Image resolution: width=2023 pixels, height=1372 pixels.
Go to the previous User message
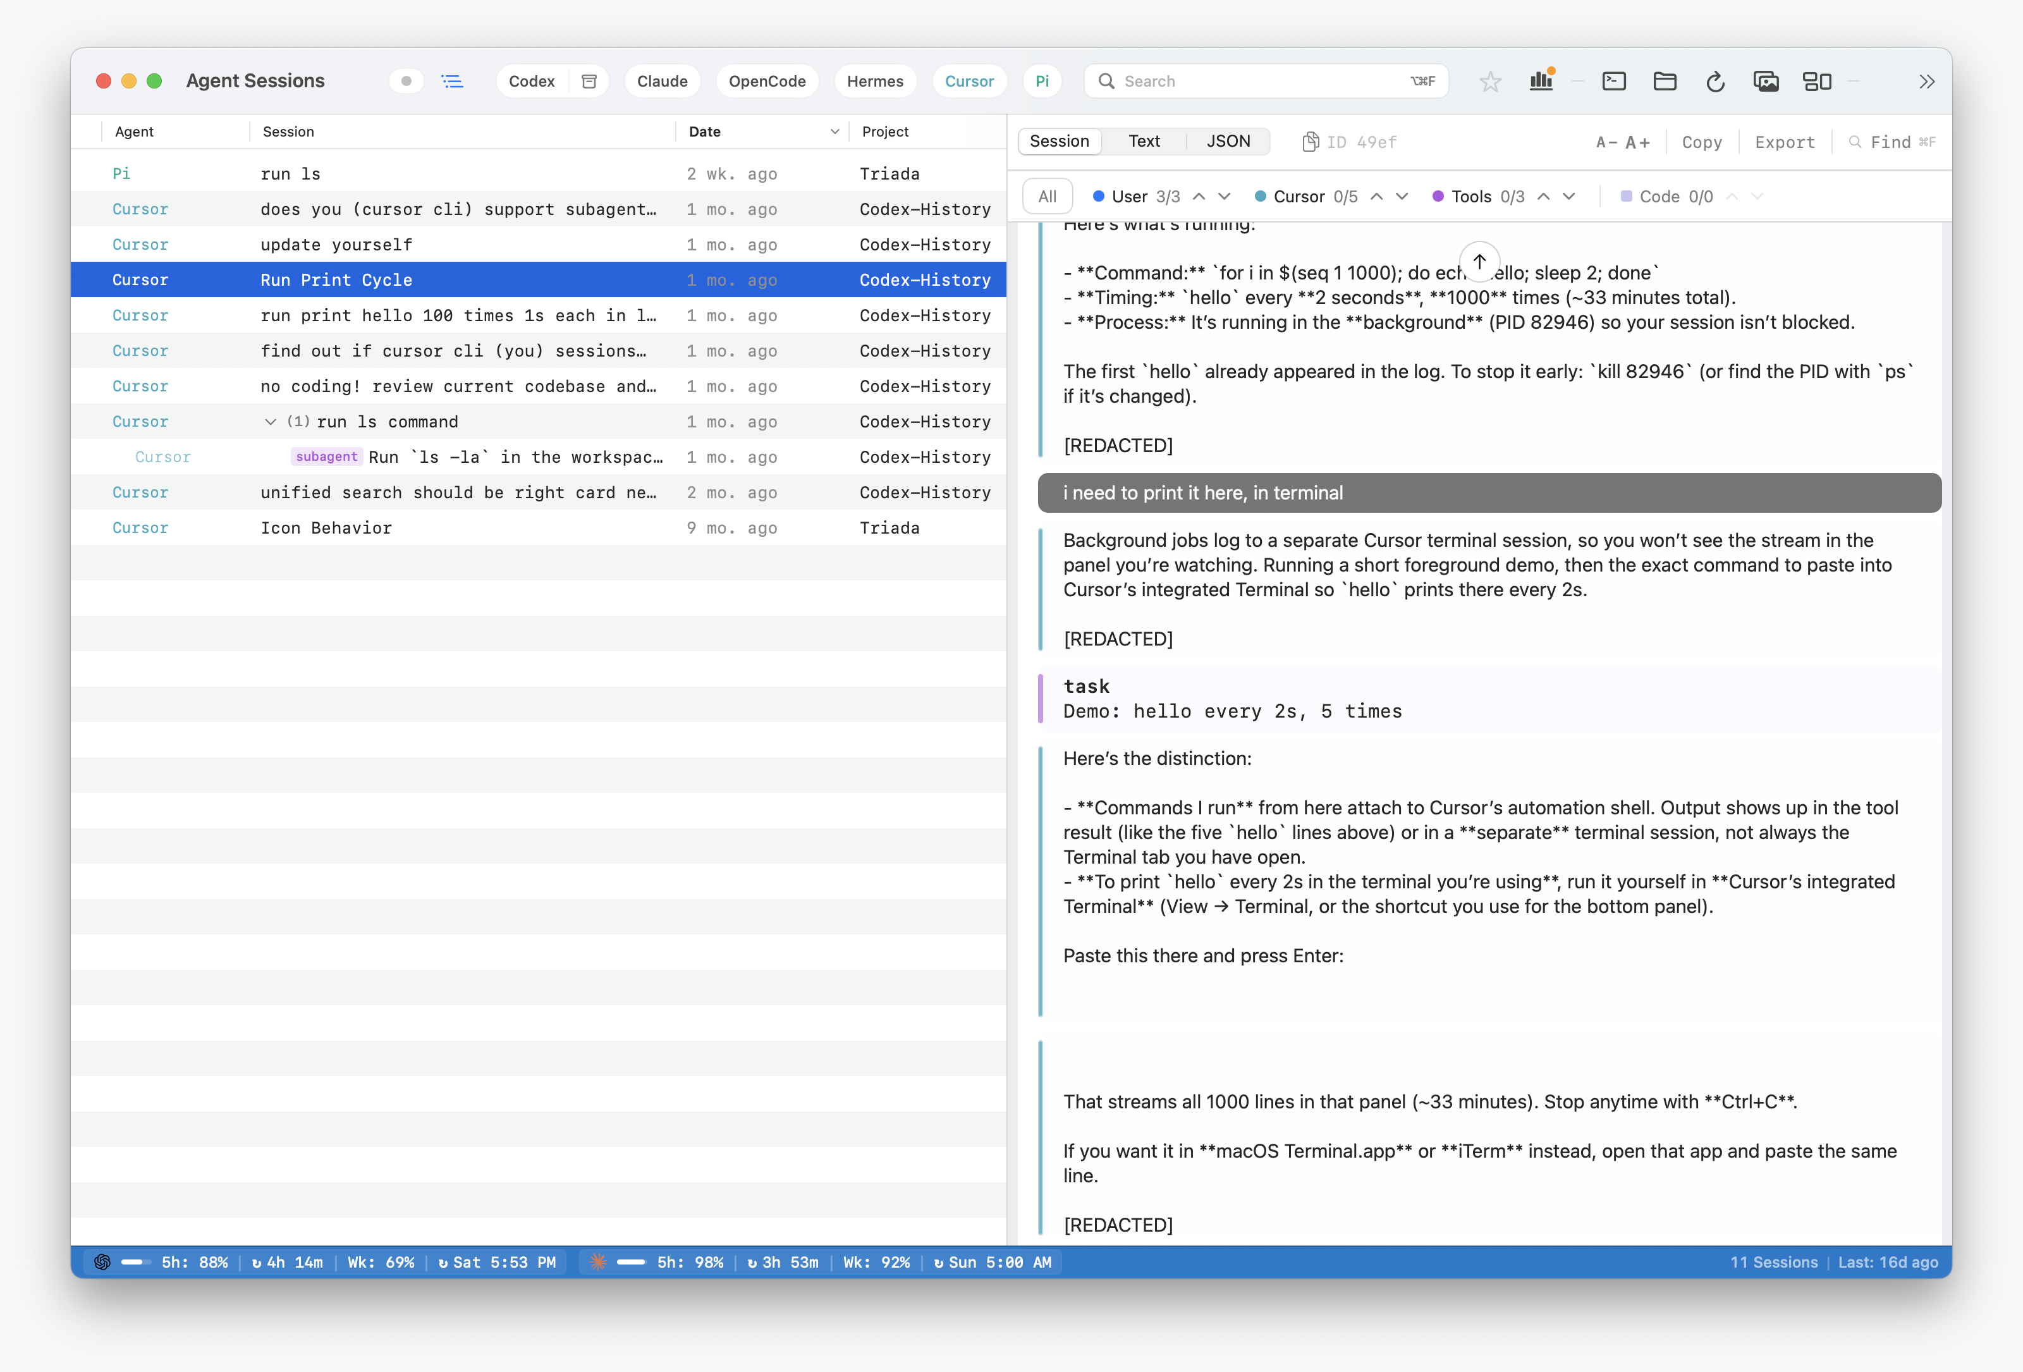pyautogui.click(x=1199, y=197)
